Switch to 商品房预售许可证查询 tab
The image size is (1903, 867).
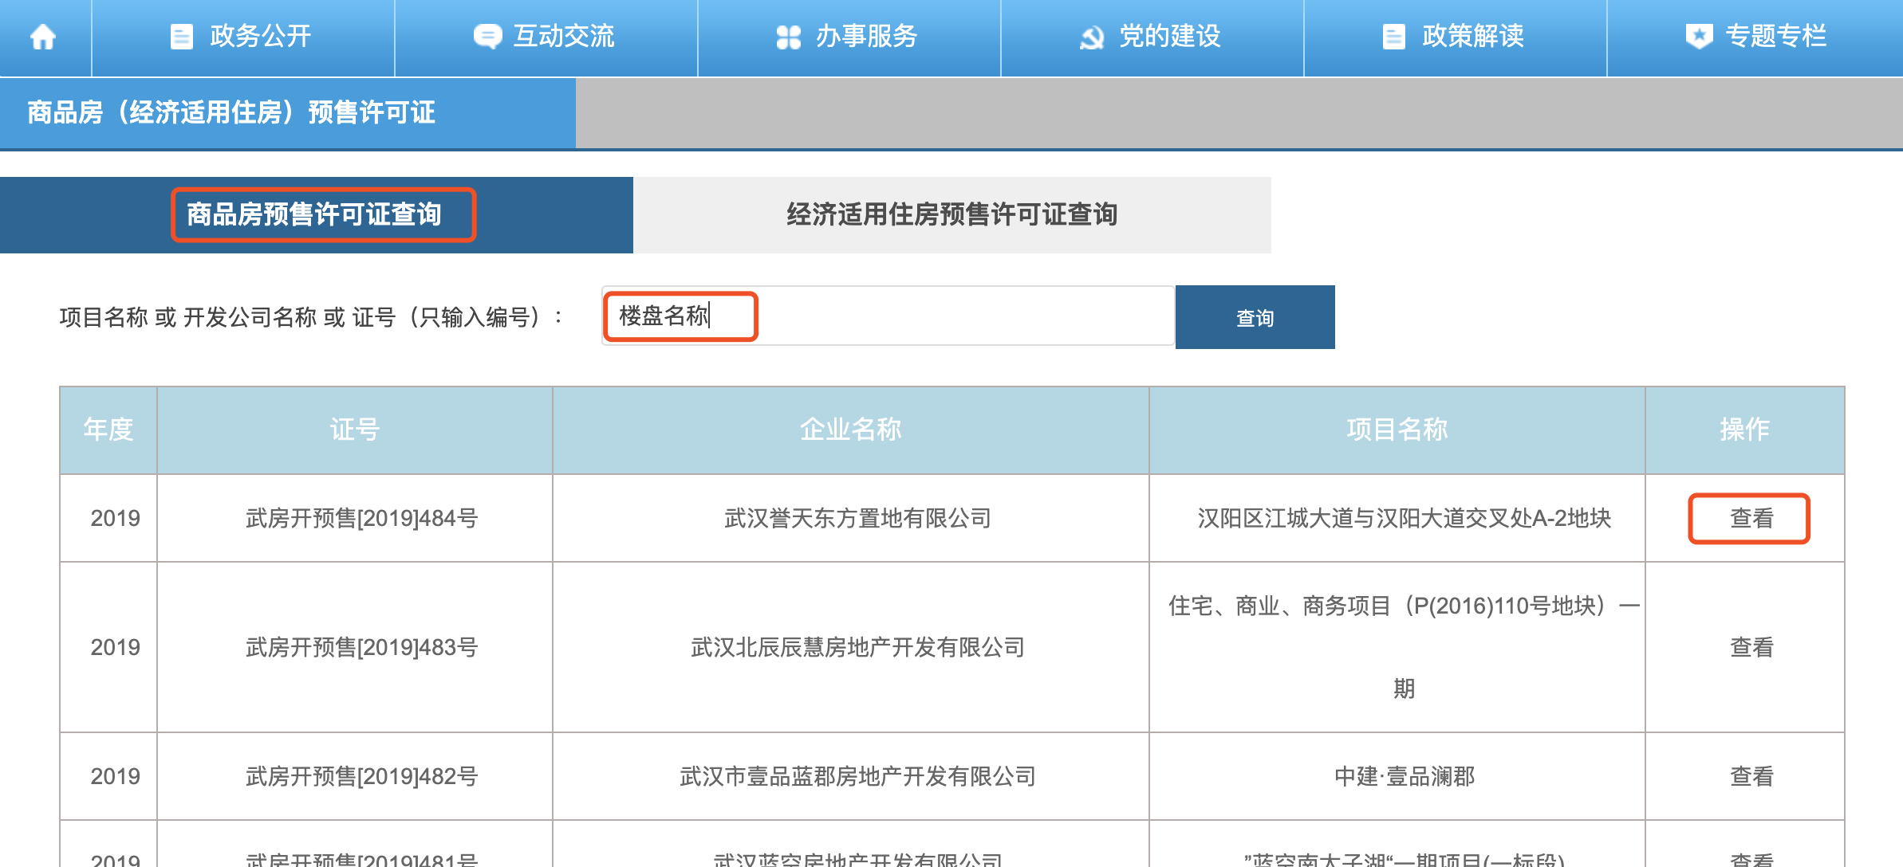click(314, 214)
